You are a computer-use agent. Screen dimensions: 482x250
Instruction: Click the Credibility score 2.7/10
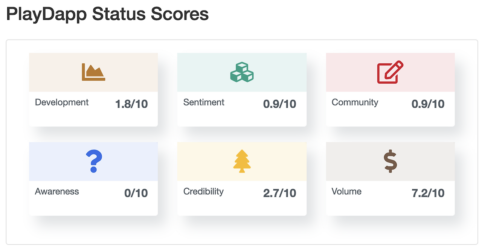tap(279, 194)
